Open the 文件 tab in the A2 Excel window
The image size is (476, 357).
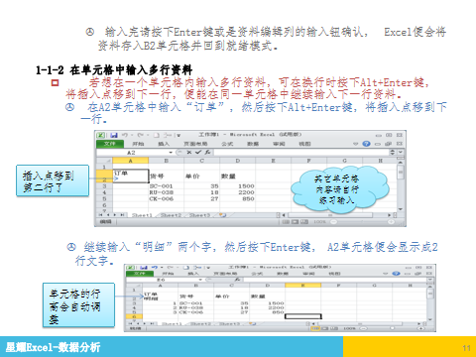110,144
